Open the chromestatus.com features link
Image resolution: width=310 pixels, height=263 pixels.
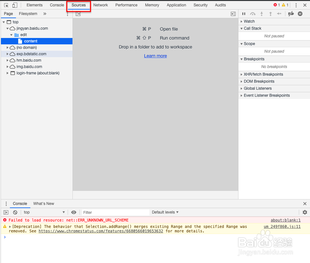pyautogui.click(x=101, y=231)
